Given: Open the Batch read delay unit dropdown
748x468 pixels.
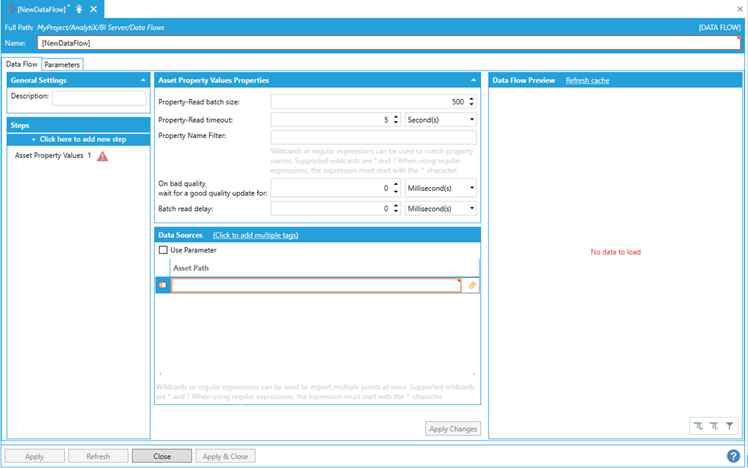Looking at the screenshot, I should coord(440,208).
